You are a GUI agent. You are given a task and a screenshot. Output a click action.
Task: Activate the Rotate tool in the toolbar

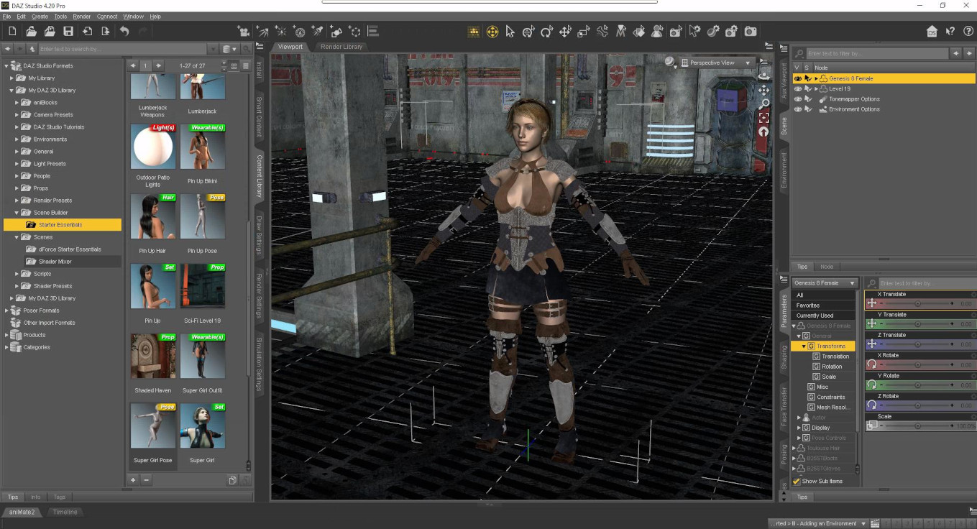(547, 32)
